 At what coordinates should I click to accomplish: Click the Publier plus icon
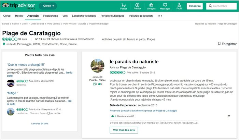pos(137,5)
